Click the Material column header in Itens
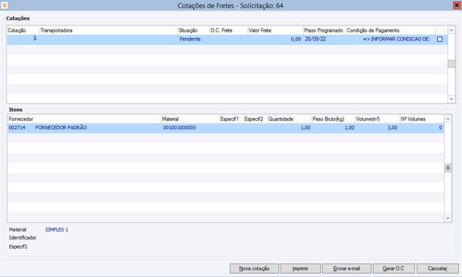The image size is (462, 277). click(191, 119)
